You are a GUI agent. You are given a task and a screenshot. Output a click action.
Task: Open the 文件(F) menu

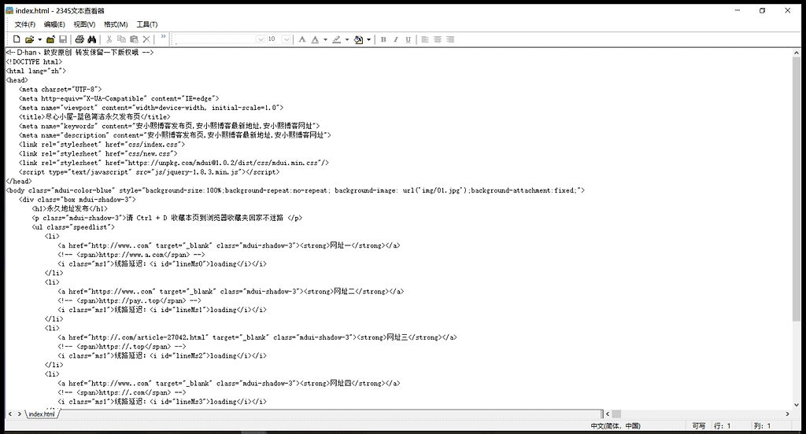click(24, 24)
